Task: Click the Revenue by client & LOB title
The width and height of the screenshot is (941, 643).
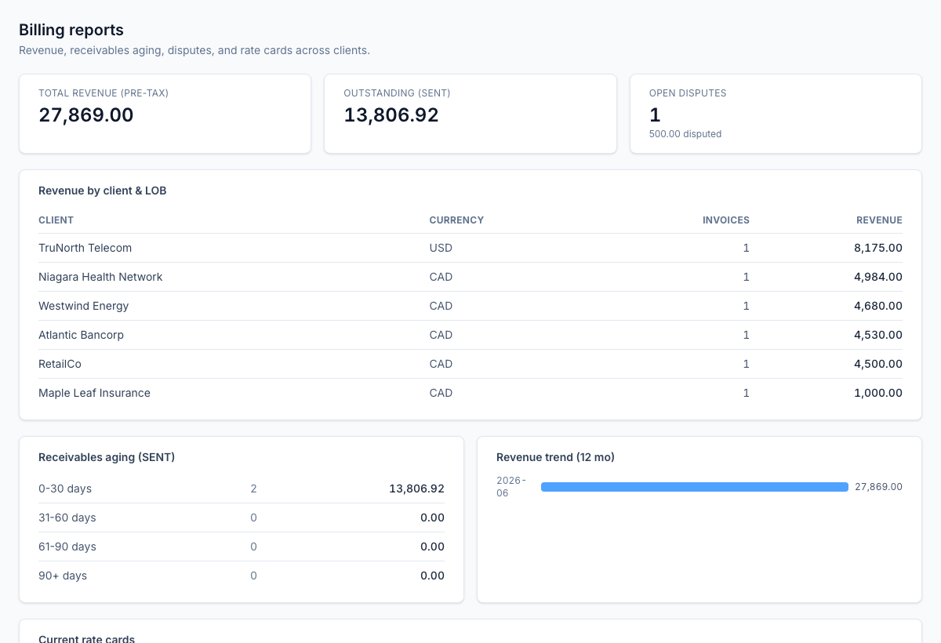Action: coord(103,191)
